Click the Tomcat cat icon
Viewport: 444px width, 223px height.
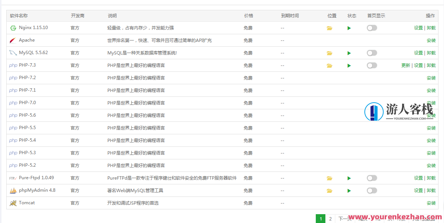point(13,203)
